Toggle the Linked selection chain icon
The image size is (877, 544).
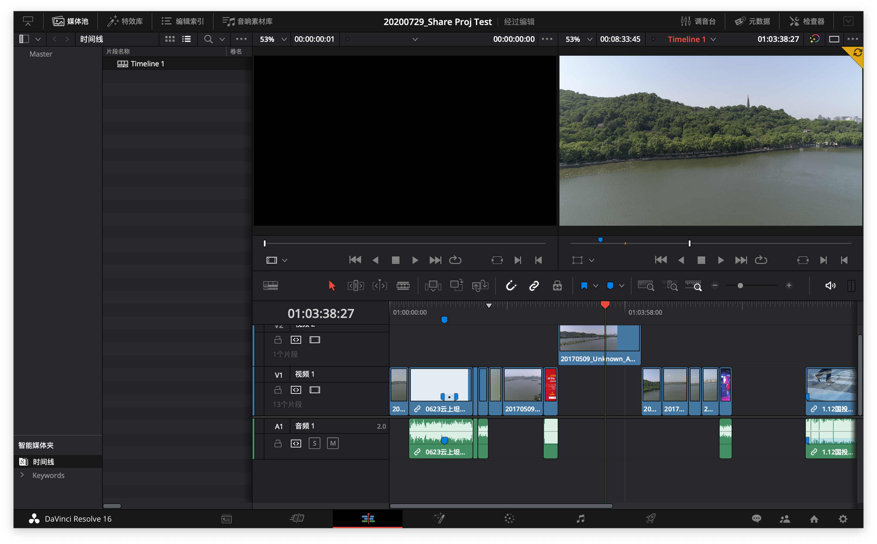(534, 286)
